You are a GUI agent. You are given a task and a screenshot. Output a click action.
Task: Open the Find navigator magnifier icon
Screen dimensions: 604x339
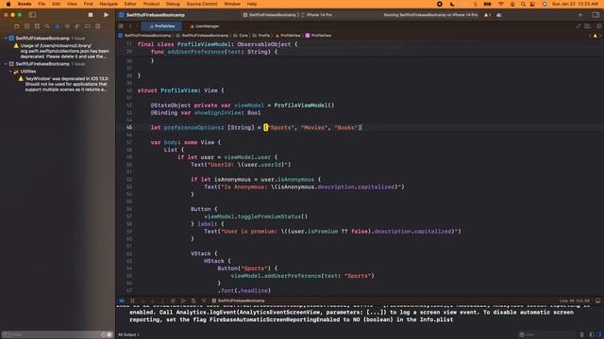47,26
